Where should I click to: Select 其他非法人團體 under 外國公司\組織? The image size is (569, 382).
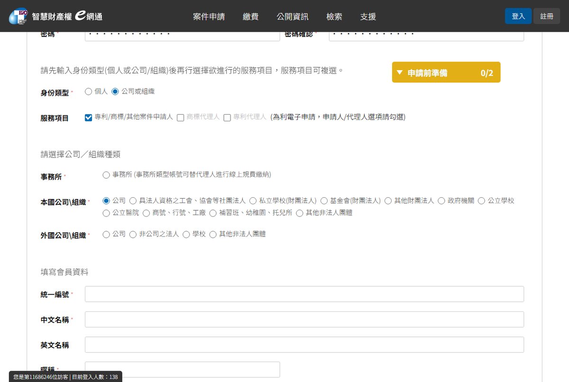point(213,234)
